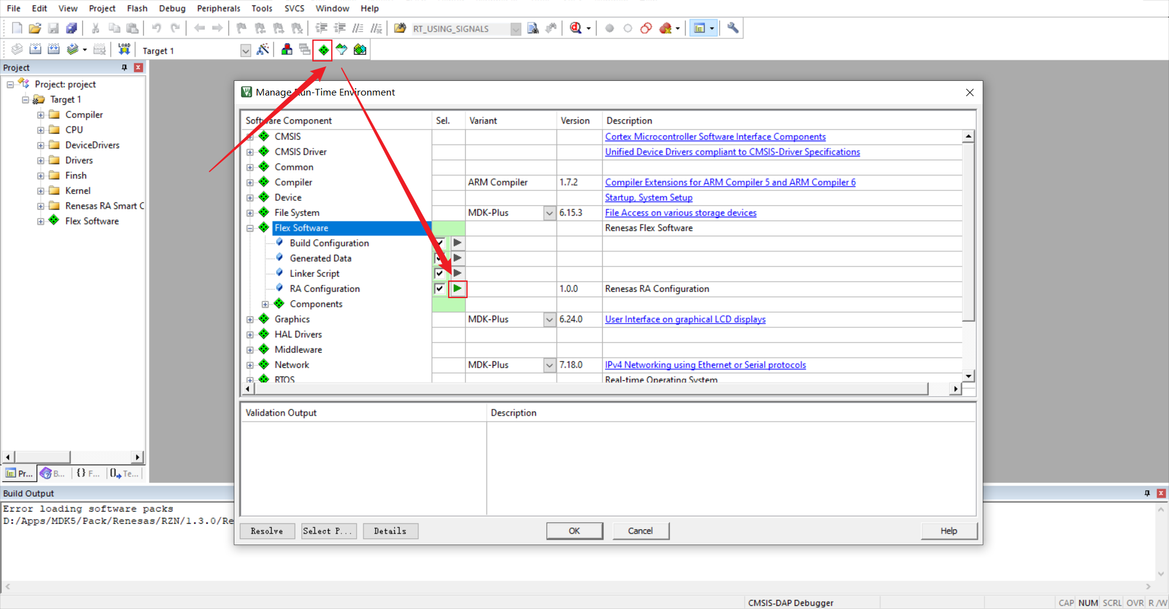The image size is (1169, 609).
Task: Click the Resolve button
Action: coord(267,531)
